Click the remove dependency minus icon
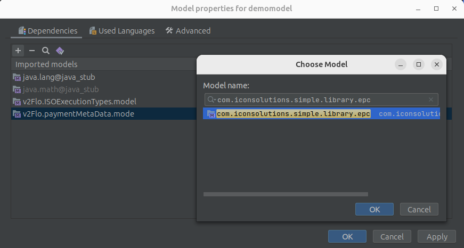This screenshot has width=464, height=248. tap(32, 51)
